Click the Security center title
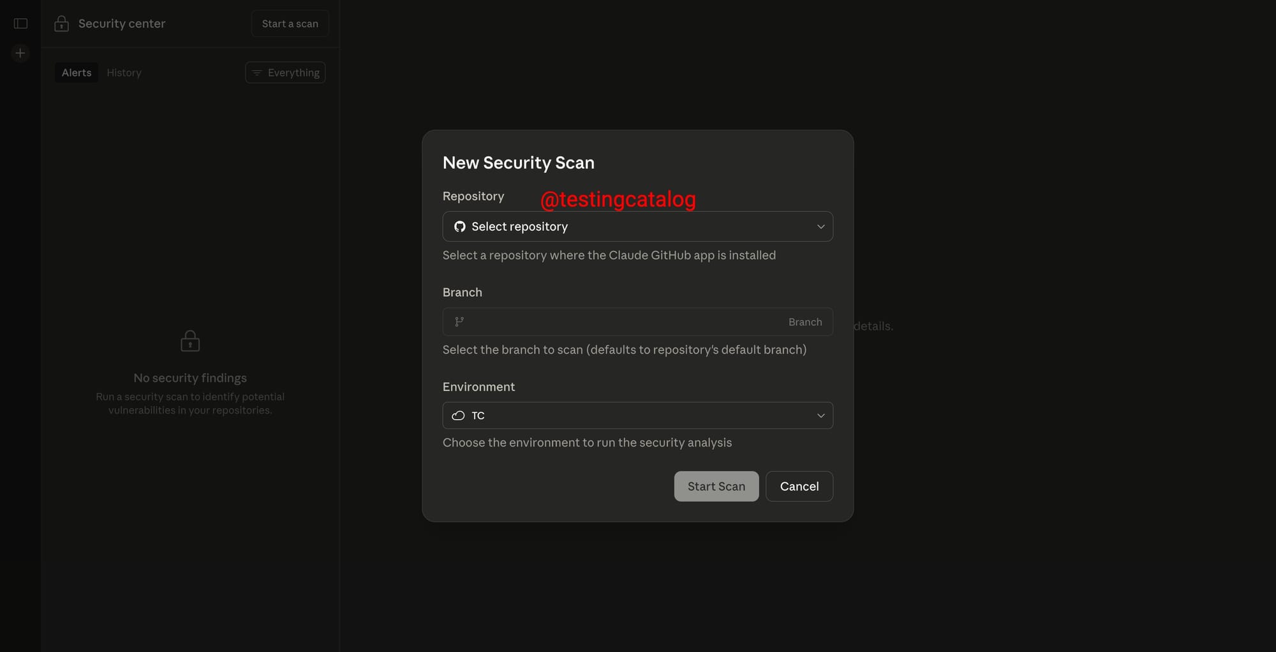 (122, 24)
